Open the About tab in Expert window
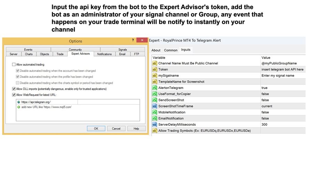 (156, 50)
